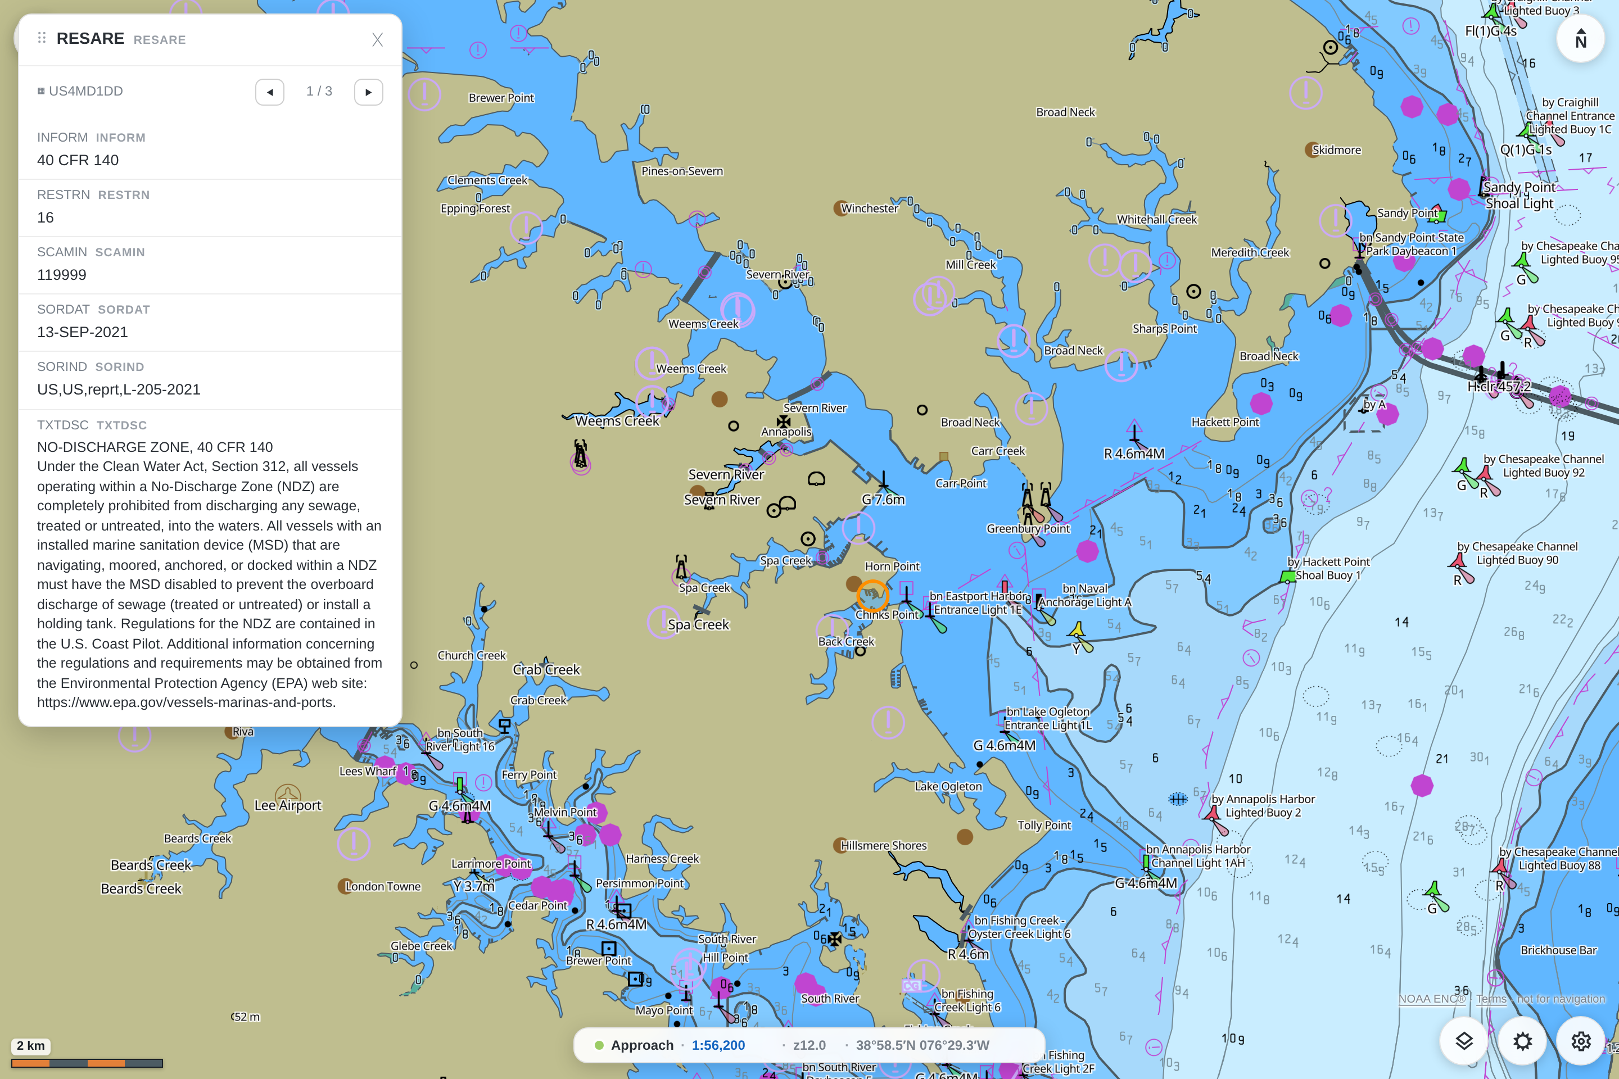The image size is (1619, 1079).
Task: Click the Tolly Point label
Action: coord(1044,825)
